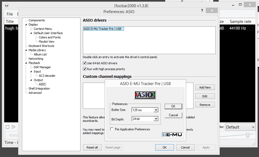Open the Default order dropdown in foobar2000
The image size is (259, 157).
click(x=240, y=127)
